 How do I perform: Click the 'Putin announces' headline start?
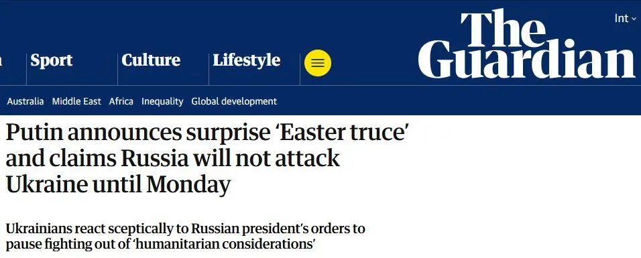click(93, 133)
